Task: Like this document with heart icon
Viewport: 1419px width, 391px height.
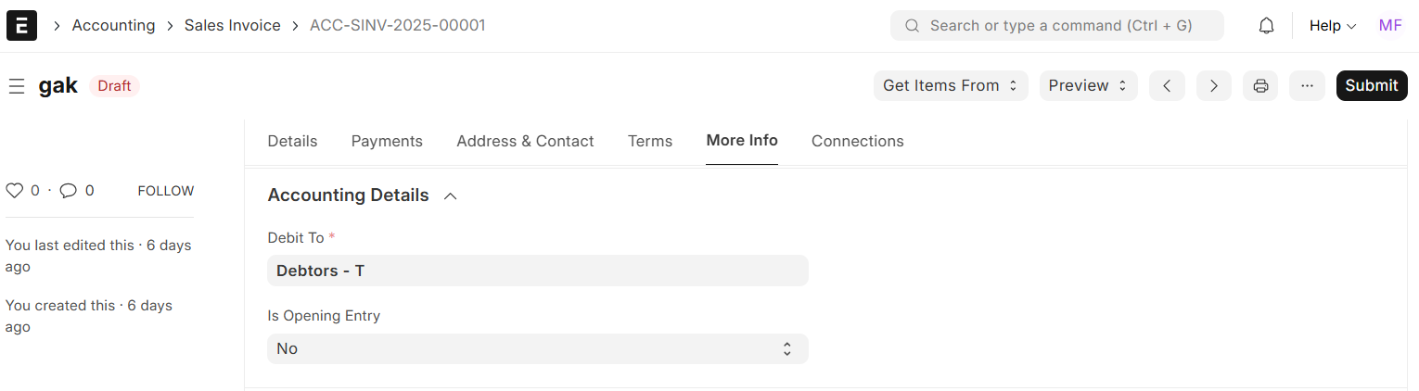Action: coord(14,191)
